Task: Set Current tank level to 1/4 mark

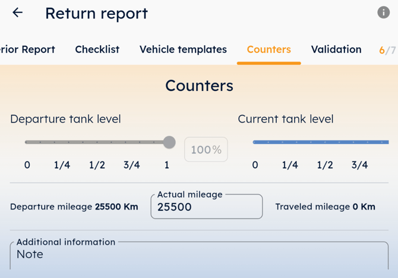Action: (x=290, y=142)
